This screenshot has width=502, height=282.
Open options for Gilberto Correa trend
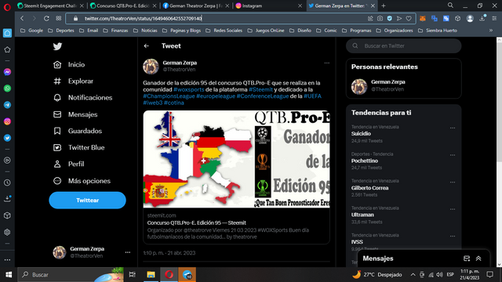[x=453, y=183]
